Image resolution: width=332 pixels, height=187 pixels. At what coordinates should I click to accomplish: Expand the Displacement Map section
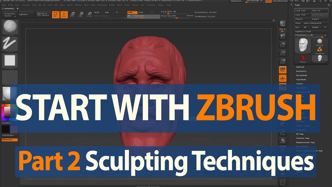pyautogui.click(x=305, y=142)
